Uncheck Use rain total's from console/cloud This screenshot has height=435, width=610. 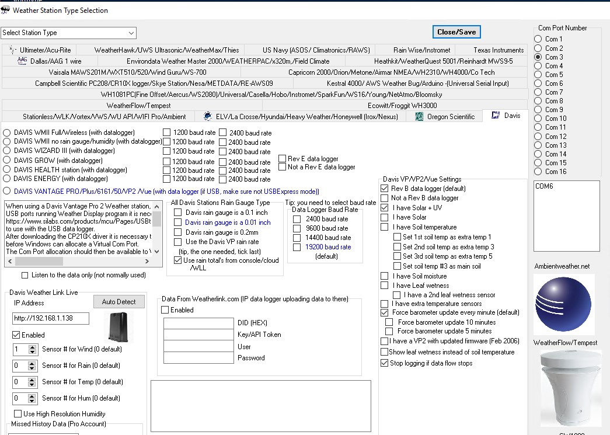178,260
